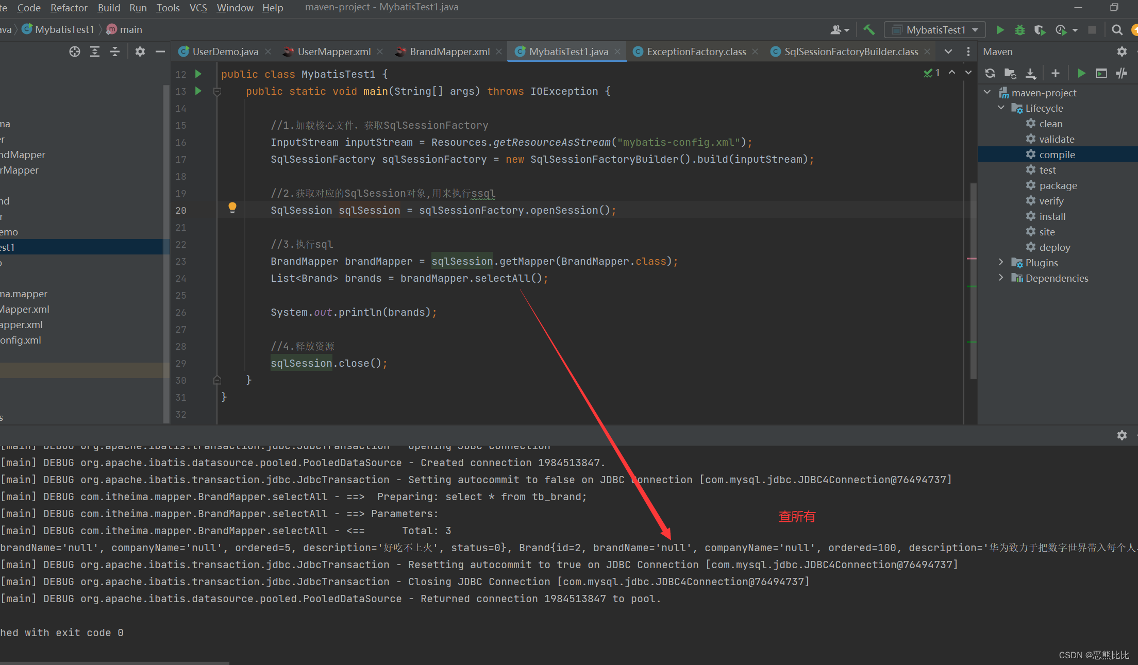Open run console settings gear
This screenshot has width=1138, height=665.
1122,435
